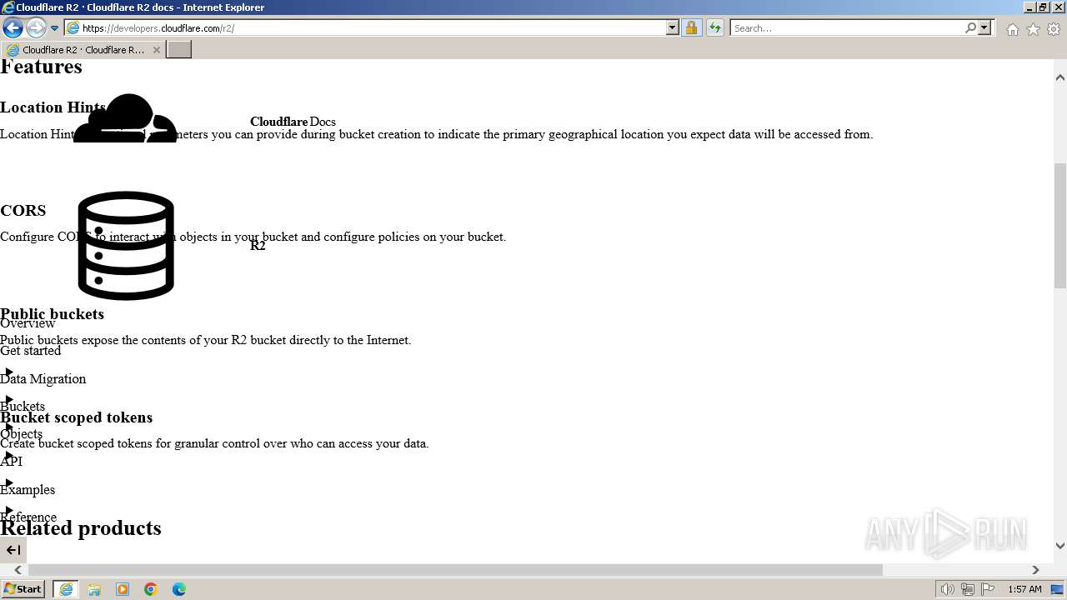Open the address bar autocomplete dropdown
Screen dimensions: 1067x600
point(673,27)
